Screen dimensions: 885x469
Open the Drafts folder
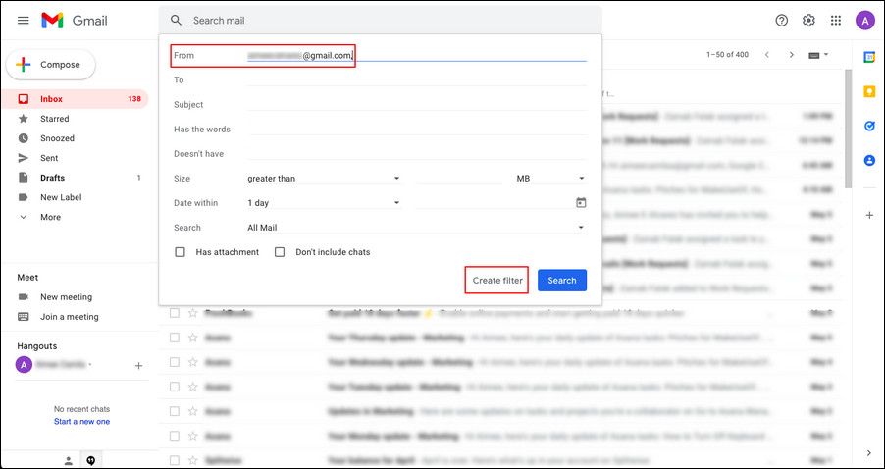coord(75,178)
